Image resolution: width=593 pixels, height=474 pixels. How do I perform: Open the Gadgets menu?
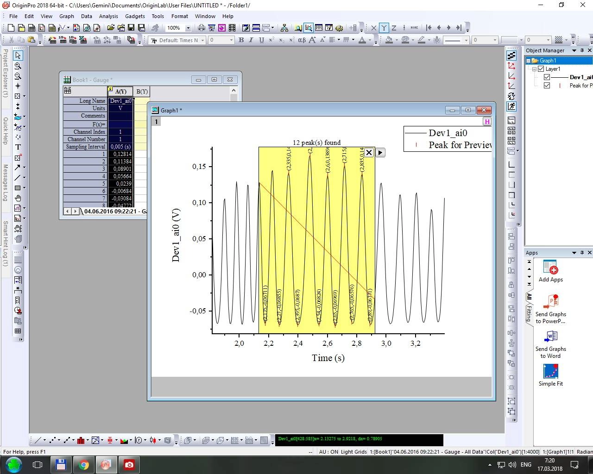click(x=135, y=16)
